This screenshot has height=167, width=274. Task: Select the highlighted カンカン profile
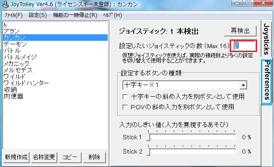[x=56, y=38]
